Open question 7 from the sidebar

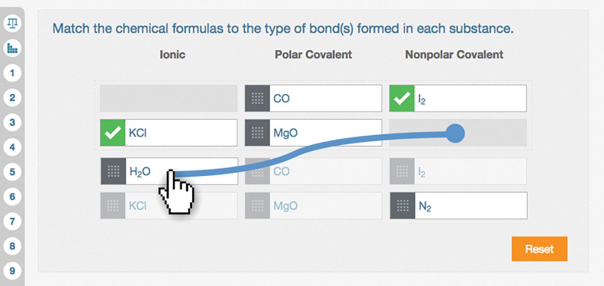tap(12, 221)
